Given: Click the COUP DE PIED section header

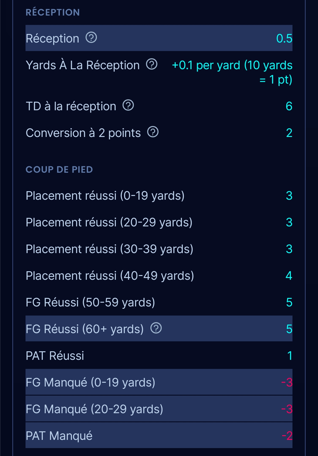Looking at the screenshot, I should coord(59,169).
